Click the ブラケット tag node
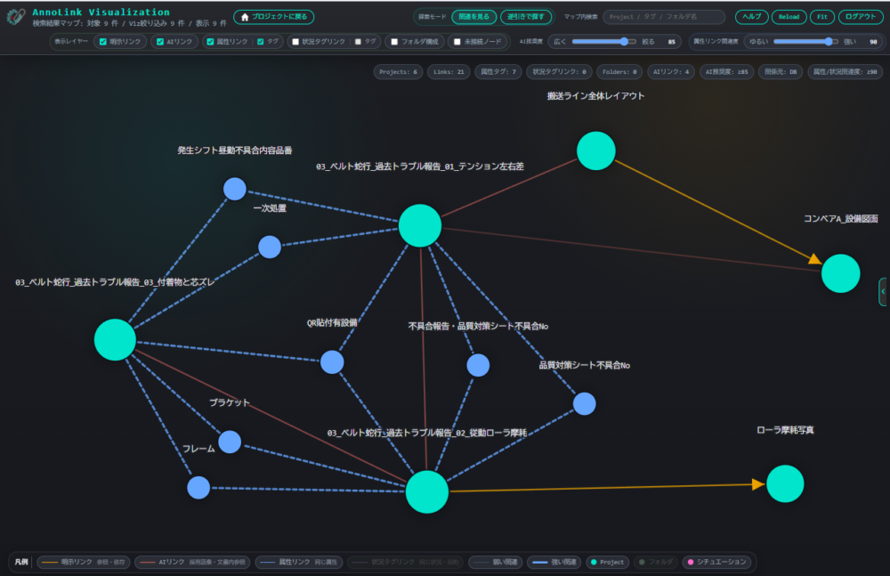Image resolution: width=890 pixels, height=576 pixels. 230,442
